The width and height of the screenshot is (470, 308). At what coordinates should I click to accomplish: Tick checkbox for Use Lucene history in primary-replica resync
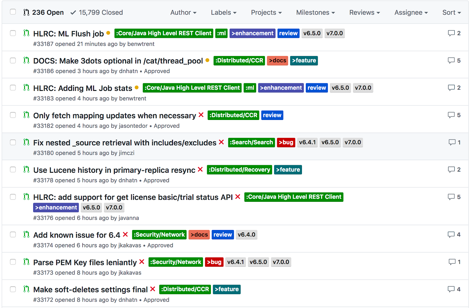coord(13,170)
